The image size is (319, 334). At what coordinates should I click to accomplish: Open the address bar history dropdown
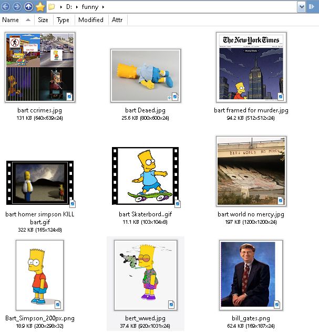[301, 7]
